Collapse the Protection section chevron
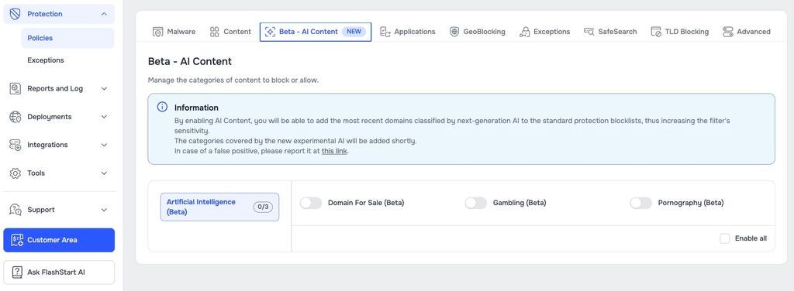Screen dimensions: 794x291 click(x=105, y=14)
